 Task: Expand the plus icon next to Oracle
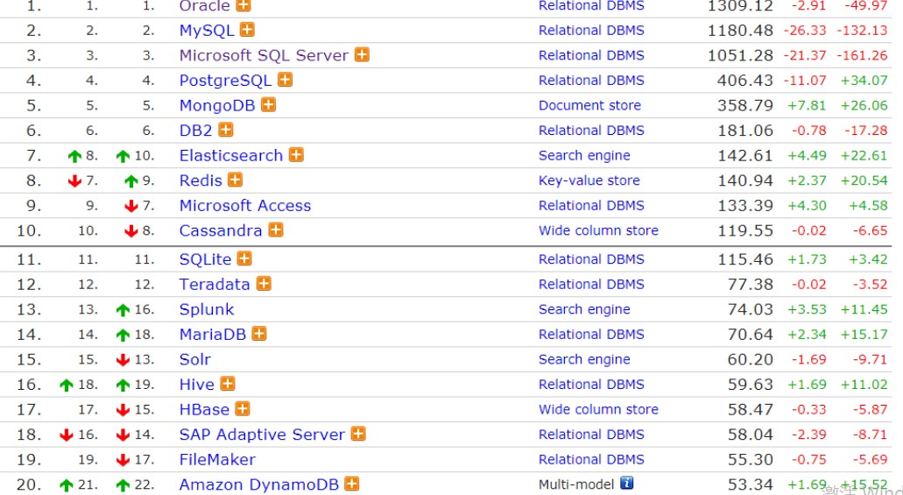[243, 5]
